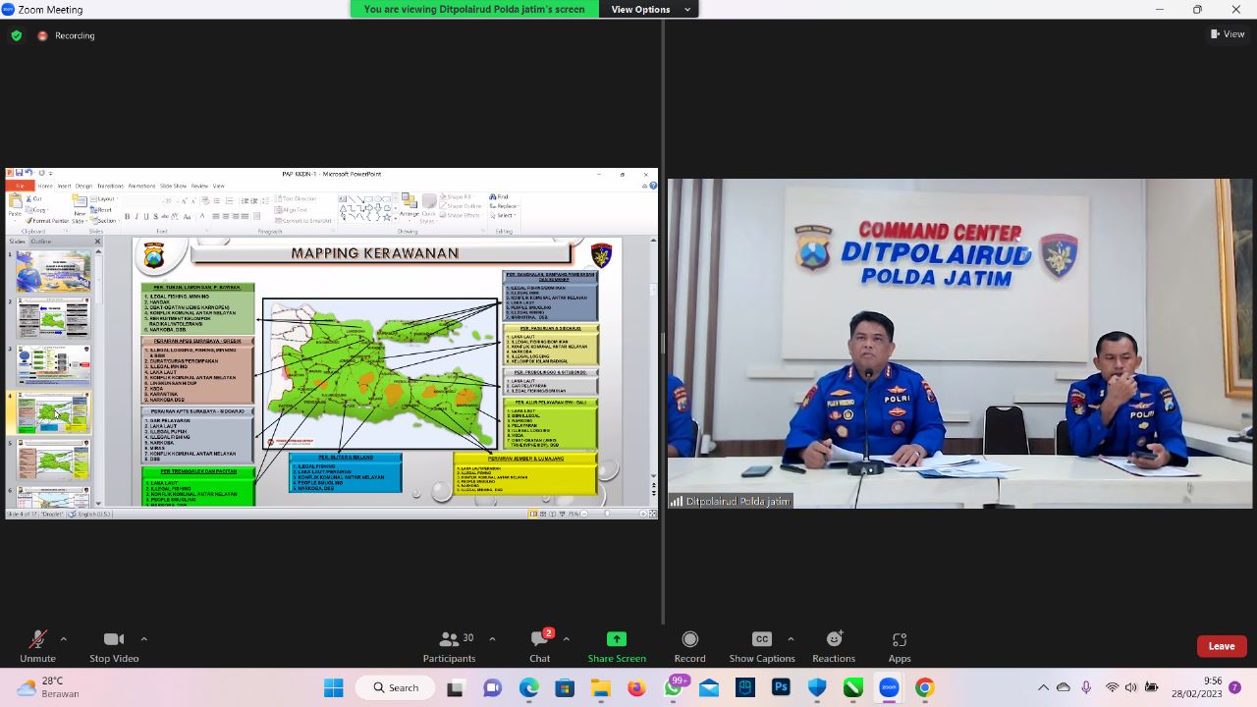Open File Explorer from the taskbar
This screenshot has width=1257, height=707.
600,687
